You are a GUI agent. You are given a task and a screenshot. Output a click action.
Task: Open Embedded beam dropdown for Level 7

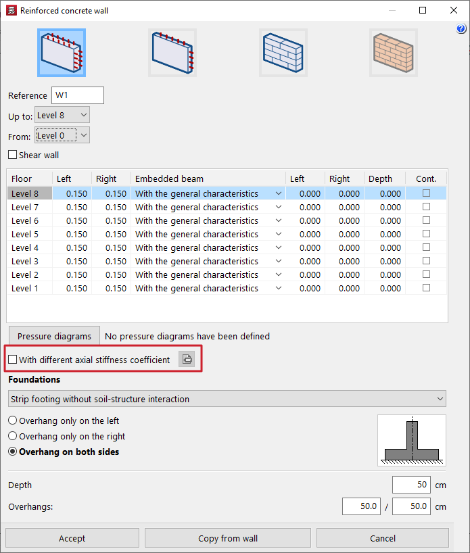pos(279,207)
